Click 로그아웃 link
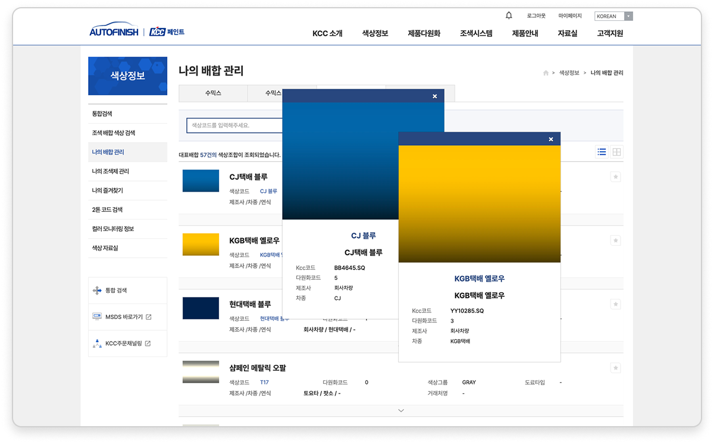 [x=536, y=16]
